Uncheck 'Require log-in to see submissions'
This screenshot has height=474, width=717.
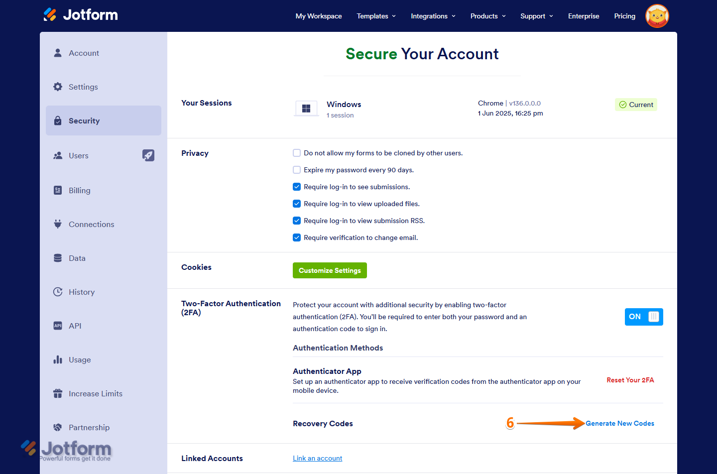point(297,187)
